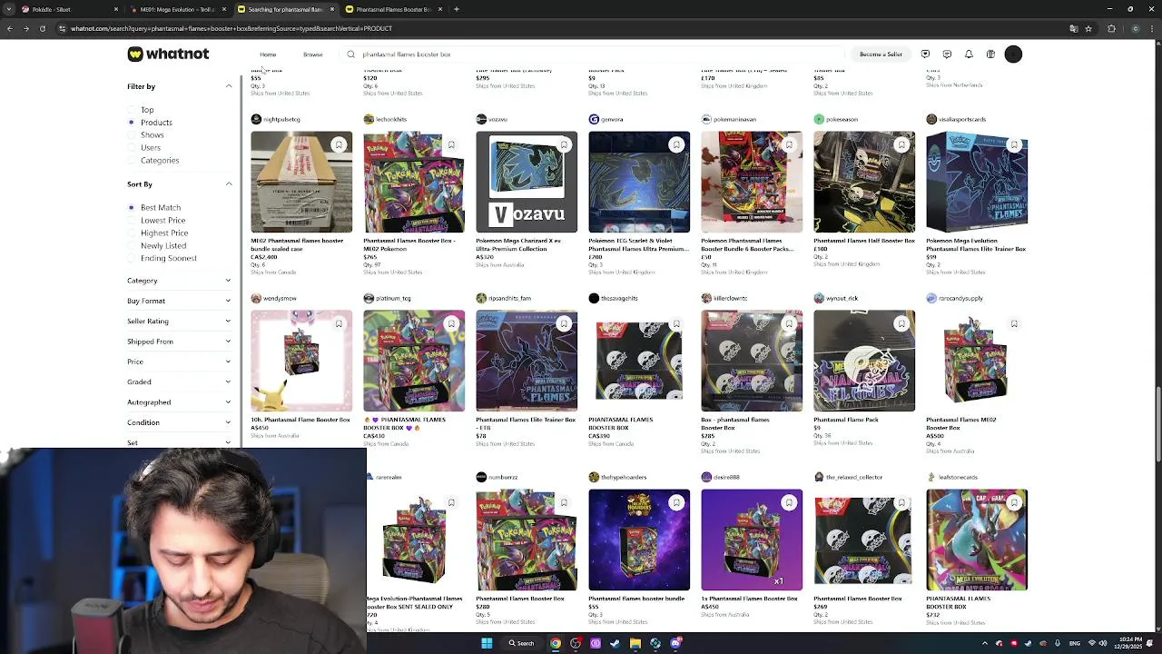The image size is (1162, 654).
Task: Go to Whatnot Home
Action: tap(268, 54)
